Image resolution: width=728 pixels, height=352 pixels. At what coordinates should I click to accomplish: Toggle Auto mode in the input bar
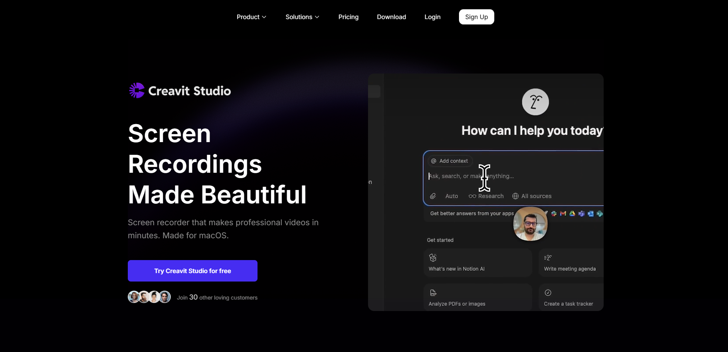(451, 196)
